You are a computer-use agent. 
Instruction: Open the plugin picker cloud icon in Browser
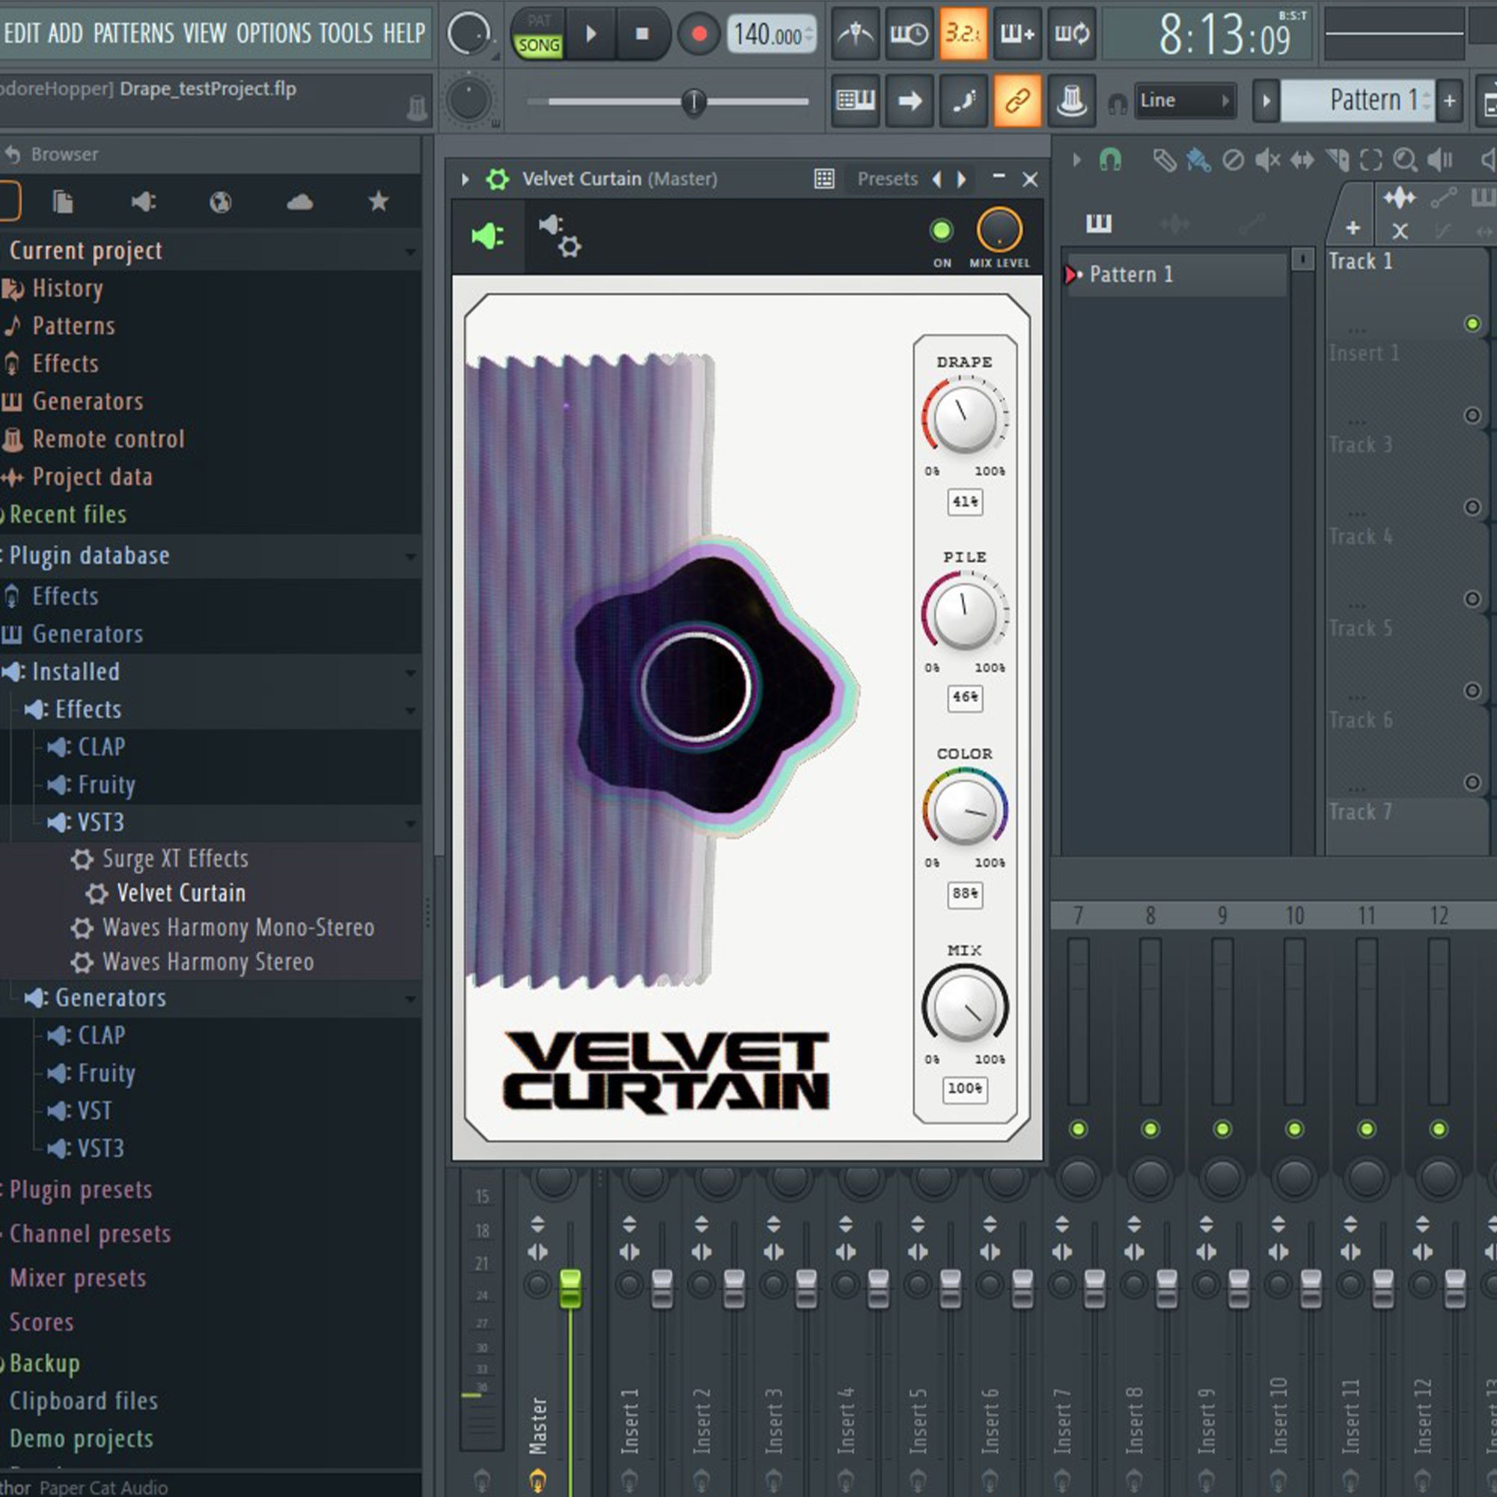(x=300, y=202)
